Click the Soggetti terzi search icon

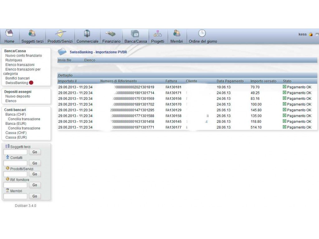click(7, 146)
